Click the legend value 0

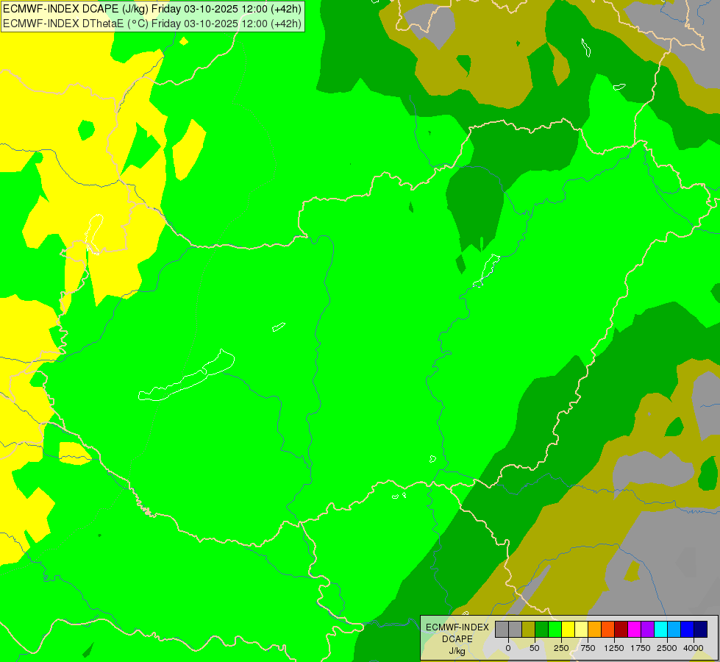click(x=508, y=648)
